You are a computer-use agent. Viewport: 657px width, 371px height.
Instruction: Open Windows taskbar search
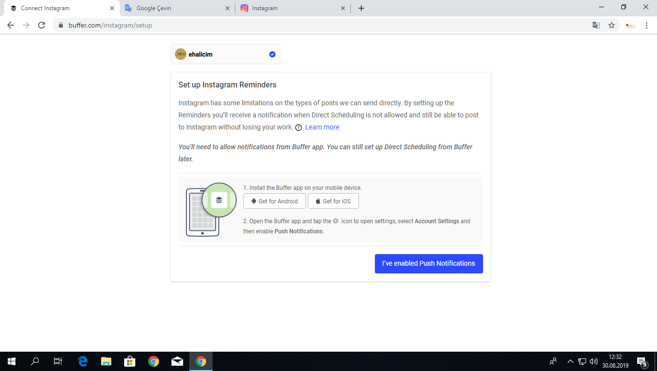(35, 361)
